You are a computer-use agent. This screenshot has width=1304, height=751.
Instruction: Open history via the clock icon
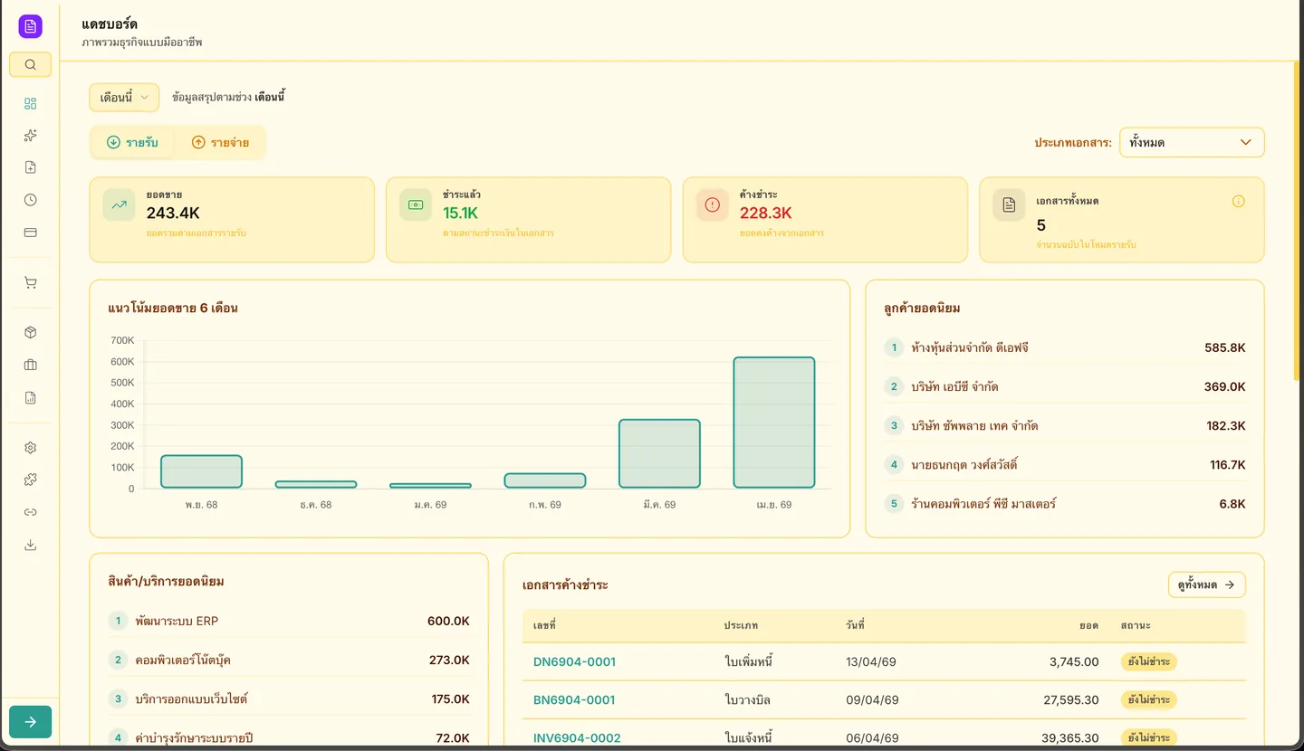click(30, 199)
